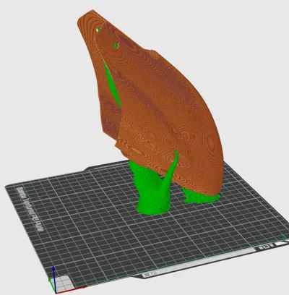
Task: Click the plate icons on the front label strip
Action: (x=267, y=247)
